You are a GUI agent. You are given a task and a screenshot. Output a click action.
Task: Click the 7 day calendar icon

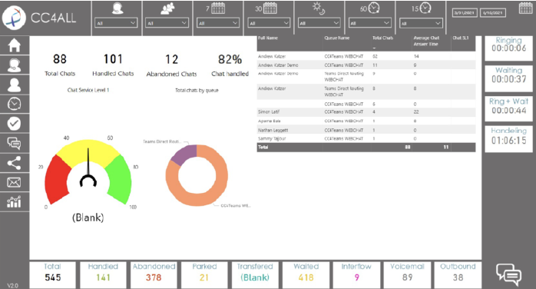[x=218, y=8]
